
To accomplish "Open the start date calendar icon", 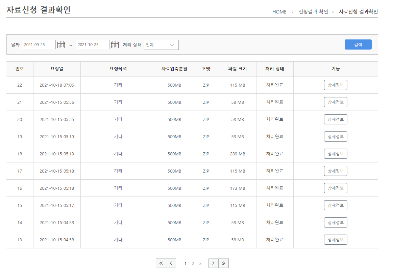I will [x=61, y=45].
